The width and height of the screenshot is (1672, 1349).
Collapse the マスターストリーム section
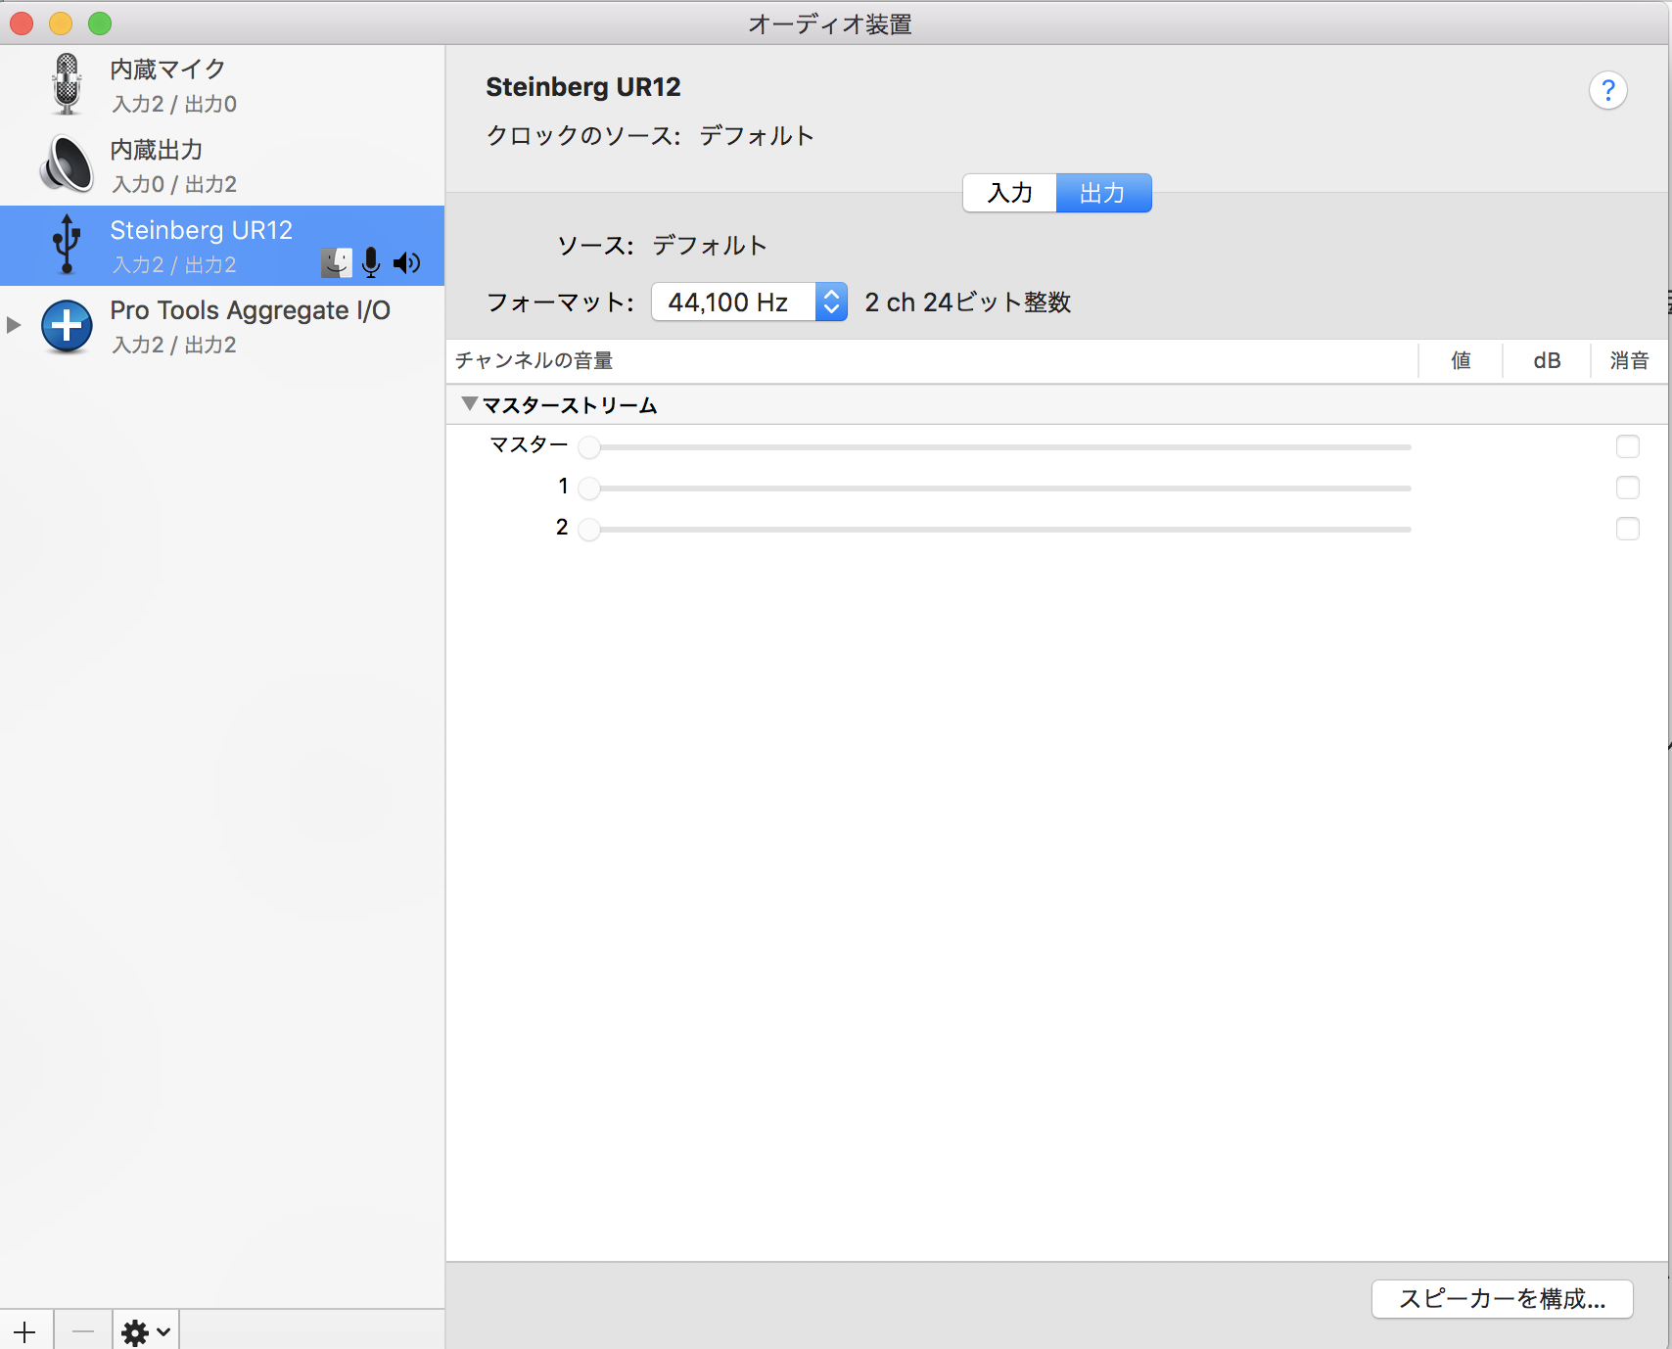pyautogui.click(x=470, y=403)
